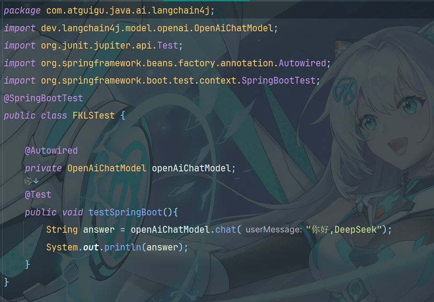Click the out field in System.out

coord(91,247)
